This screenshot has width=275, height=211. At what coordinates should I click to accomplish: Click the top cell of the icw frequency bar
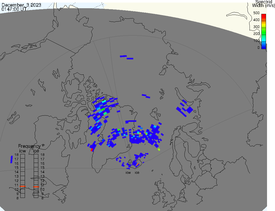coord(23,155)
